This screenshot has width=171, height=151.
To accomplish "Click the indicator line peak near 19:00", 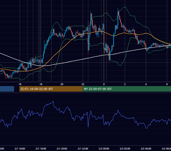I will [53, 101].
